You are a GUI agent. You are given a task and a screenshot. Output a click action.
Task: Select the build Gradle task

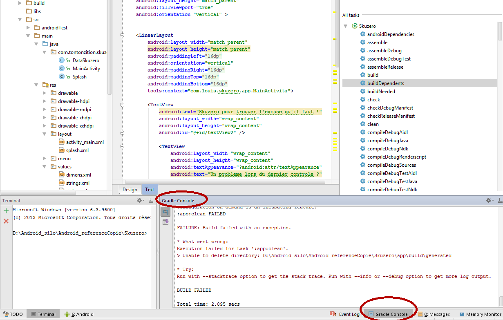[373, 75]
